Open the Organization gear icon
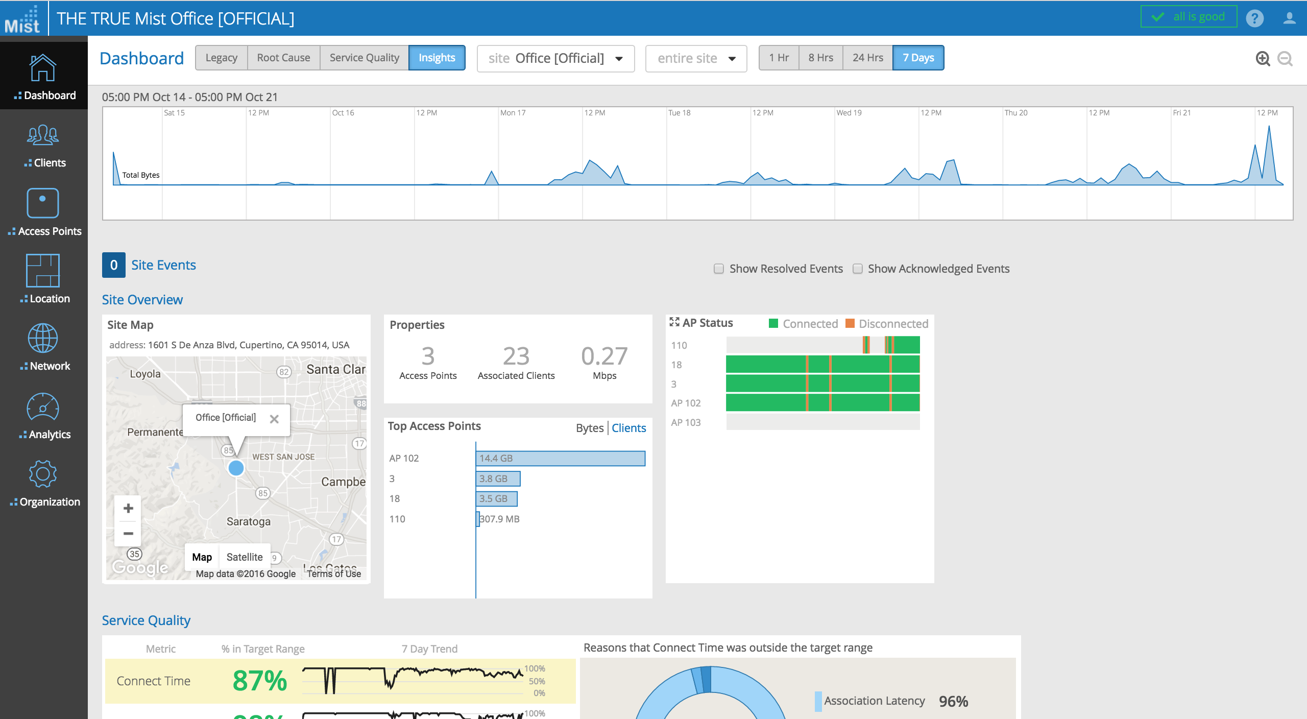This screenshot has width=1307, height=719. click(x=43, y=474)
